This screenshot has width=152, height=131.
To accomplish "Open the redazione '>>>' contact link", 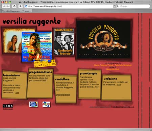I will click(119, 85).
